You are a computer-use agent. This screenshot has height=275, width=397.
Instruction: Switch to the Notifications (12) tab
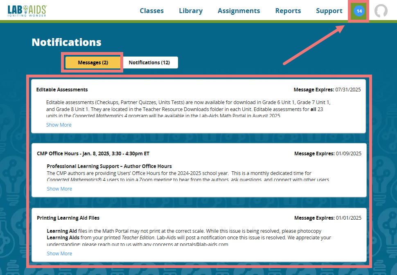(149, 62)
